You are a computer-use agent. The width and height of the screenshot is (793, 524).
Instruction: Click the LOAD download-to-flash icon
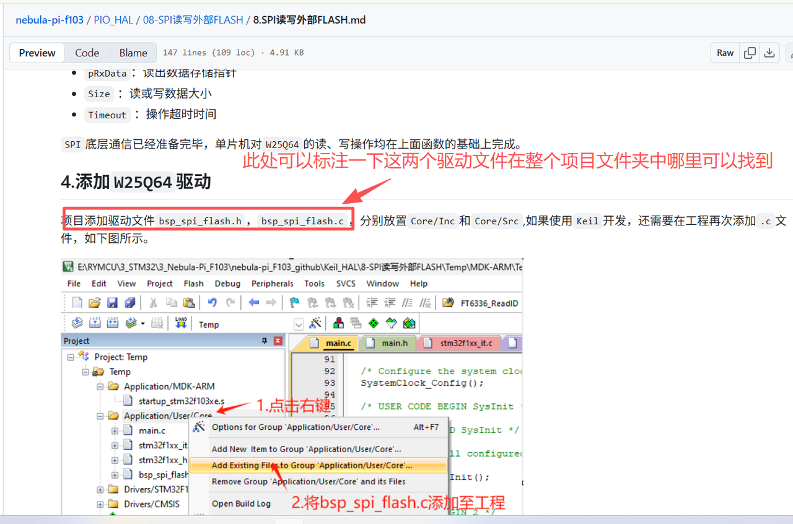(x=181, y=323)
